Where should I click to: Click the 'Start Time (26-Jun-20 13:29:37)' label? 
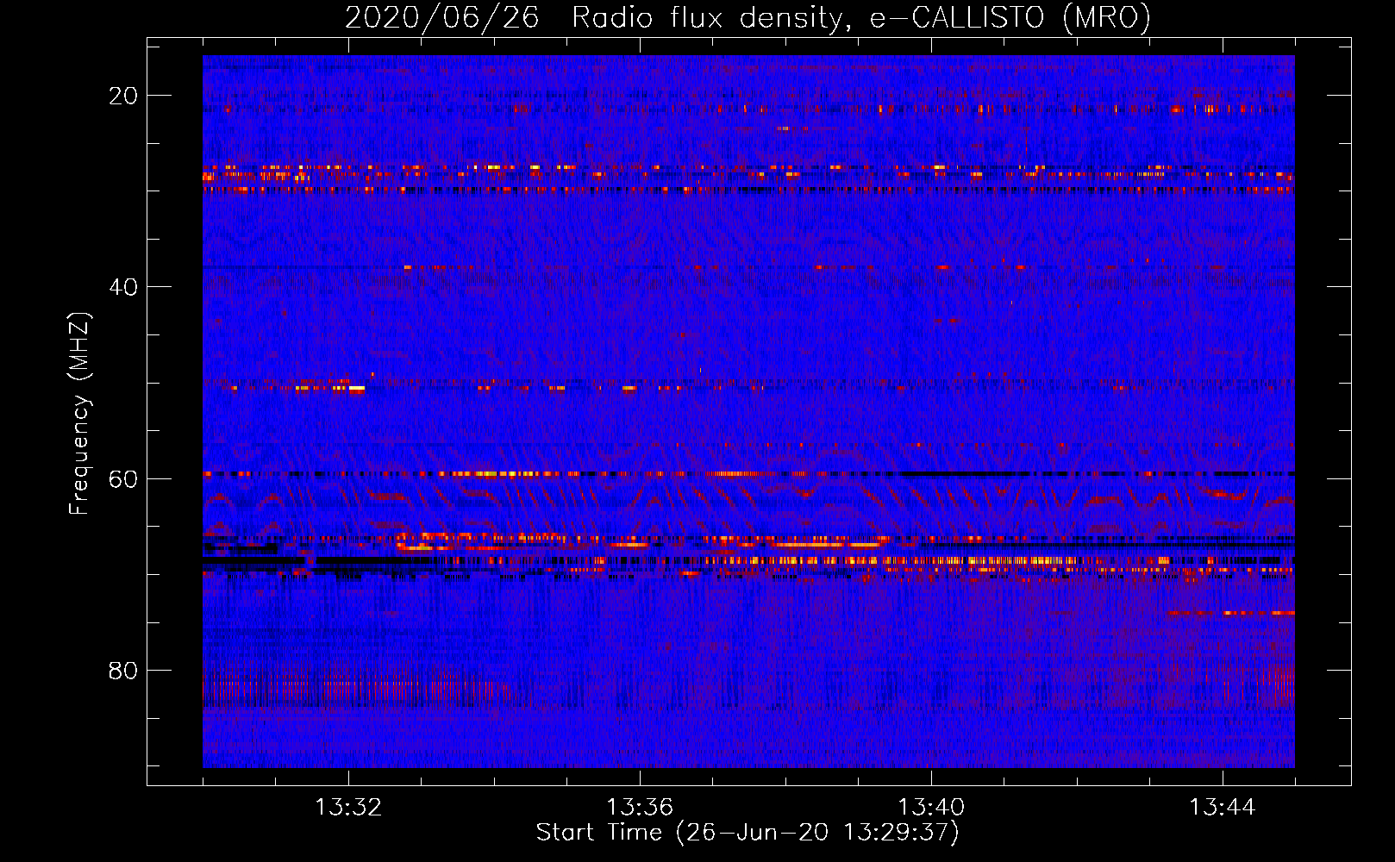click(x=748, y=833)
